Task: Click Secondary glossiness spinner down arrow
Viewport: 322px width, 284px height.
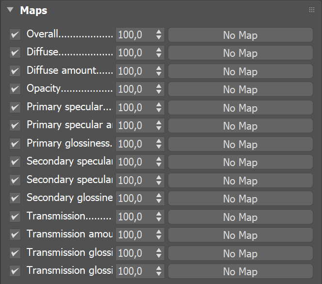Action: tap(159, 201)
